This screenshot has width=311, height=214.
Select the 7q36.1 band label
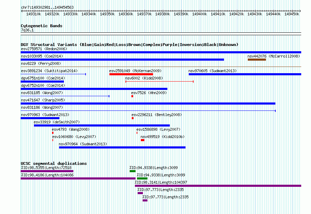[x=27, y=30]
